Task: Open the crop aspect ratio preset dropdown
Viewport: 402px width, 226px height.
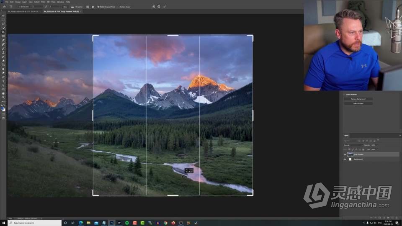Action: [24, 7]
